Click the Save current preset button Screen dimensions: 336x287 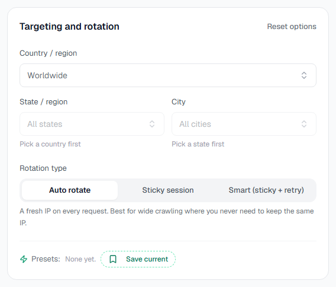138,259
